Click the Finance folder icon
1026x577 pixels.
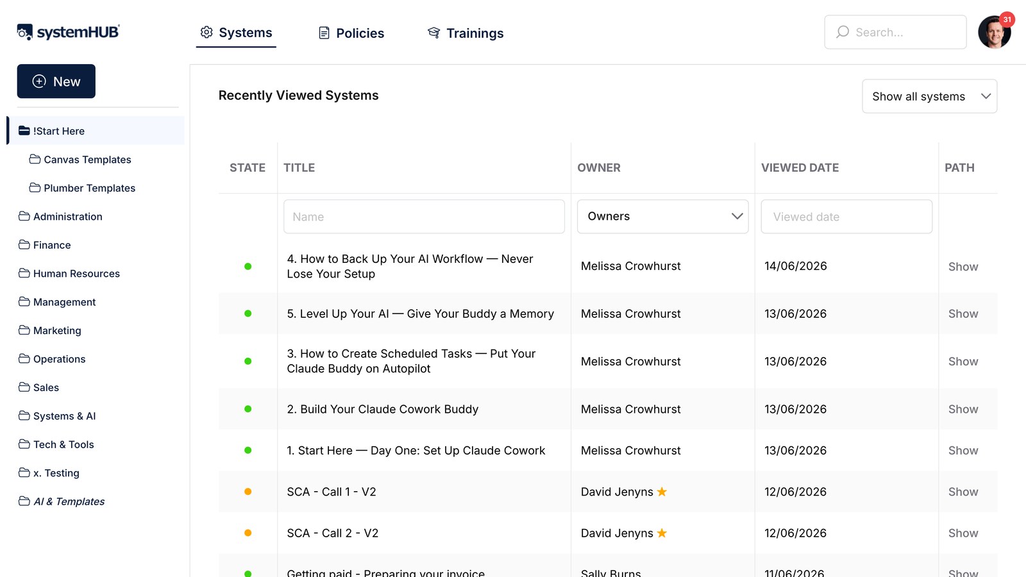coord(24,244)
